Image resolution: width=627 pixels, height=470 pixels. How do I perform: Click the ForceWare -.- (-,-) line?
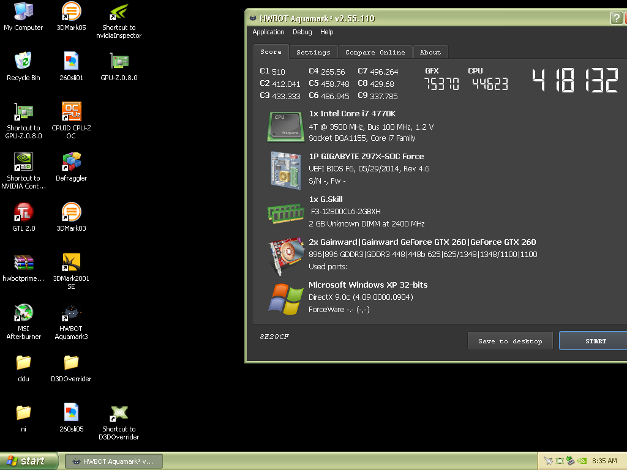[x=339, y=309]
